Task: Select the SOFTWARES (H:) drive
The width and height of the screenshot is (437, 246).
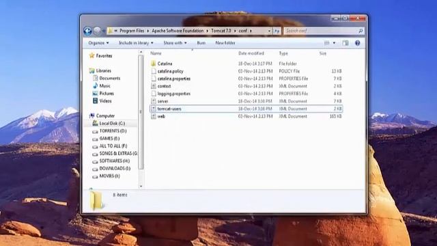Action: pos(115,161)
